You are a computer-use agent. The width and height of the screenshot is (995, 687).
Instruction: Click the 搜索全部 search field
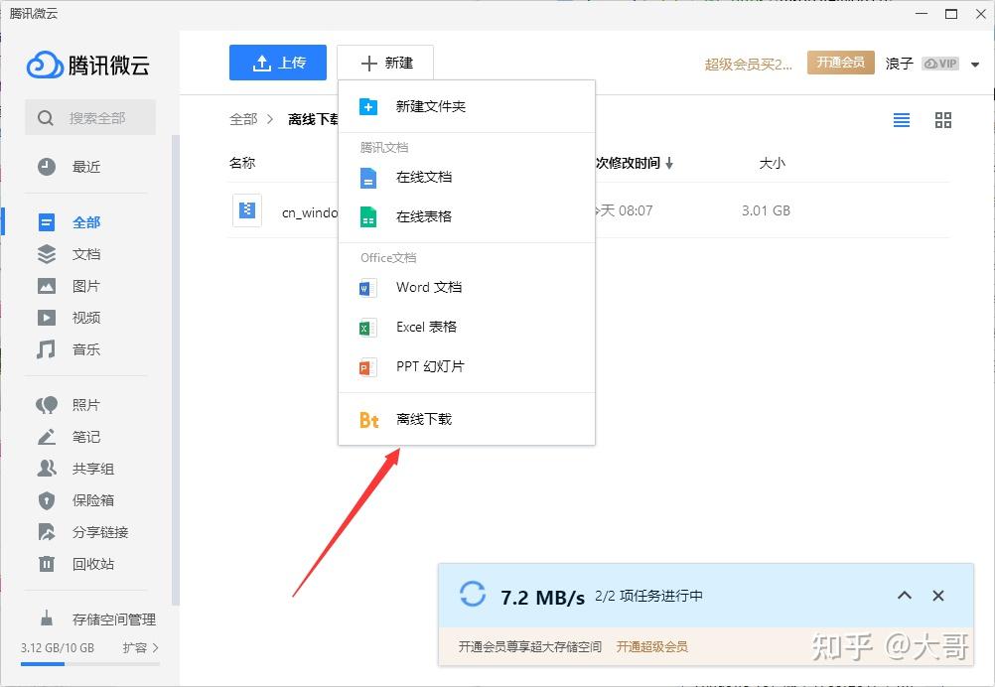pyautogui.click(x=90, y=117)
